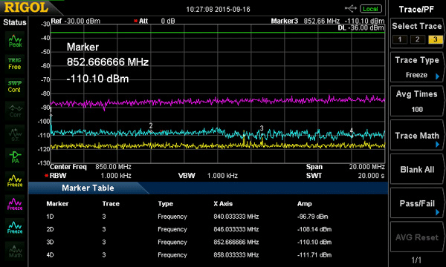Click the magenta trace Freeze icon
446x267 pixels.
coord(15,204)
